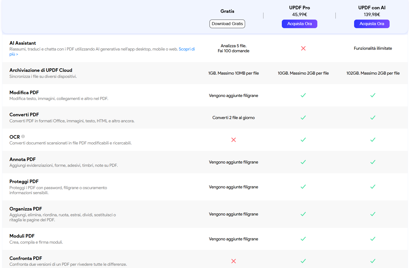The height and width of the screenshot is (268, 409).
Task: Click Proteggi PDF checkmark under UPDF con AI
Action: 373,187
